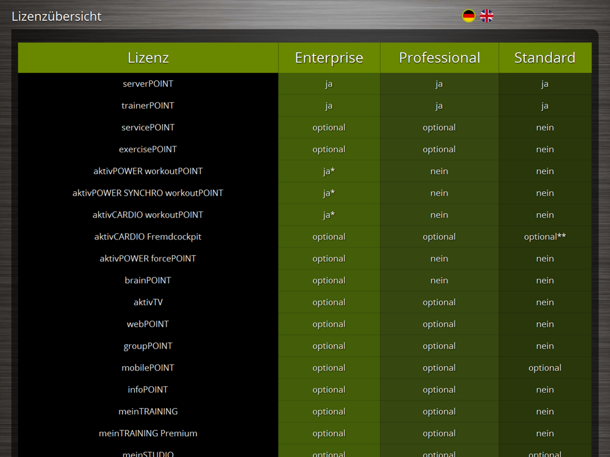Screen dimensions: 610x457
Task: Select the infoPOINT row label
Action: pyautogui.click(x=148, y=389)
